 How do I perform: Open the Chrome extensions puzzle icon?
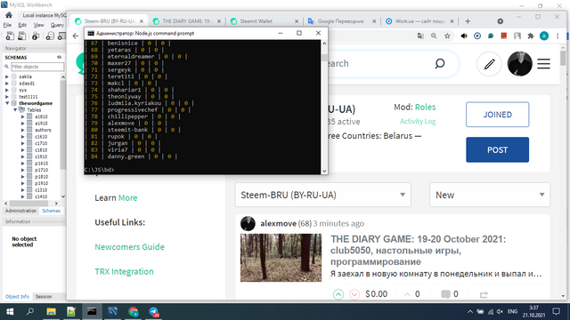pos(531,36)
